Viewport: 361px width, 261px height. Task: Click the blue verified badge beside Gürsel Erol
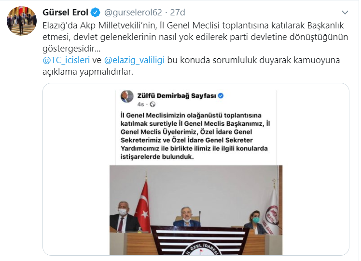tap(95, 13)
